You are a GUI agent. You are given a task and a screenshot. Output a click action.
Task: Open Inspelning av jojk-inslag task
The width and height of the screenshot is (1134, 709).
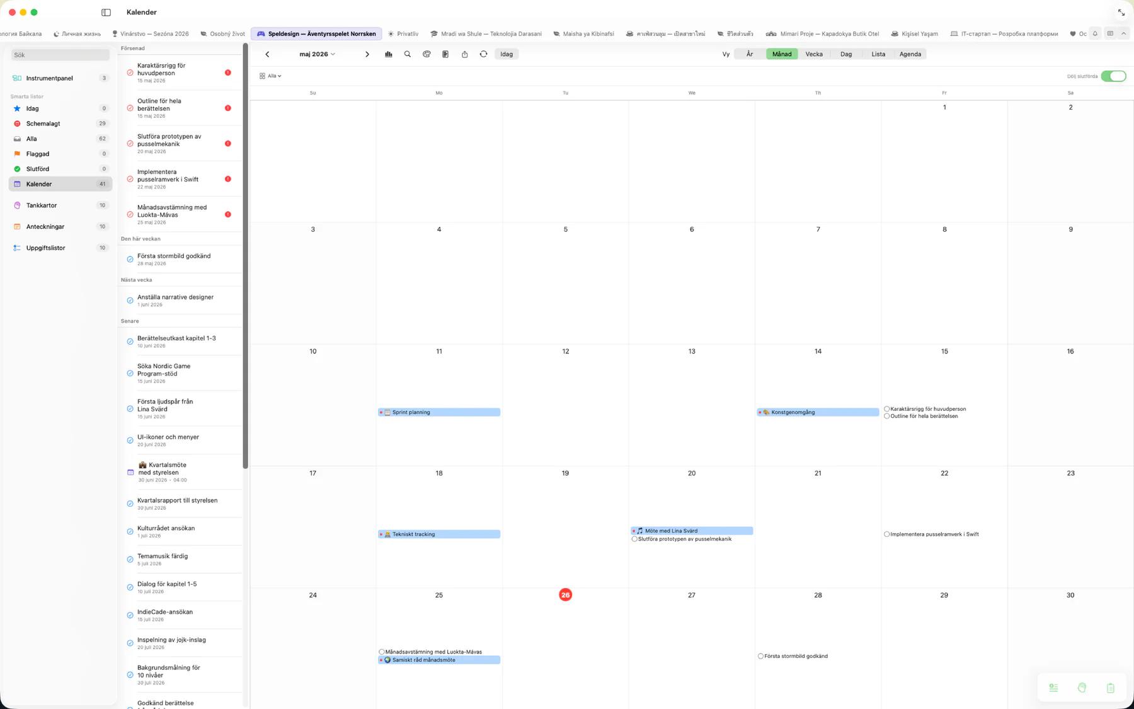180,643
